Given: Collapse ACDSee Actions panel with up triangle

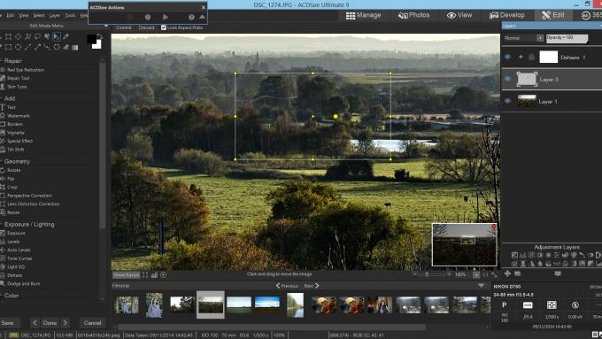Looking at the screenshot, I should (202, 17).
